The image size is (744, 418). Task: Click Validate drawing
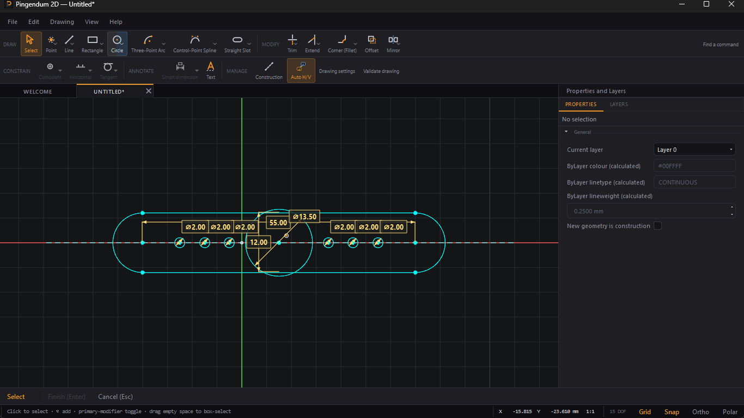pyautogui.click(x=381, y=71)
